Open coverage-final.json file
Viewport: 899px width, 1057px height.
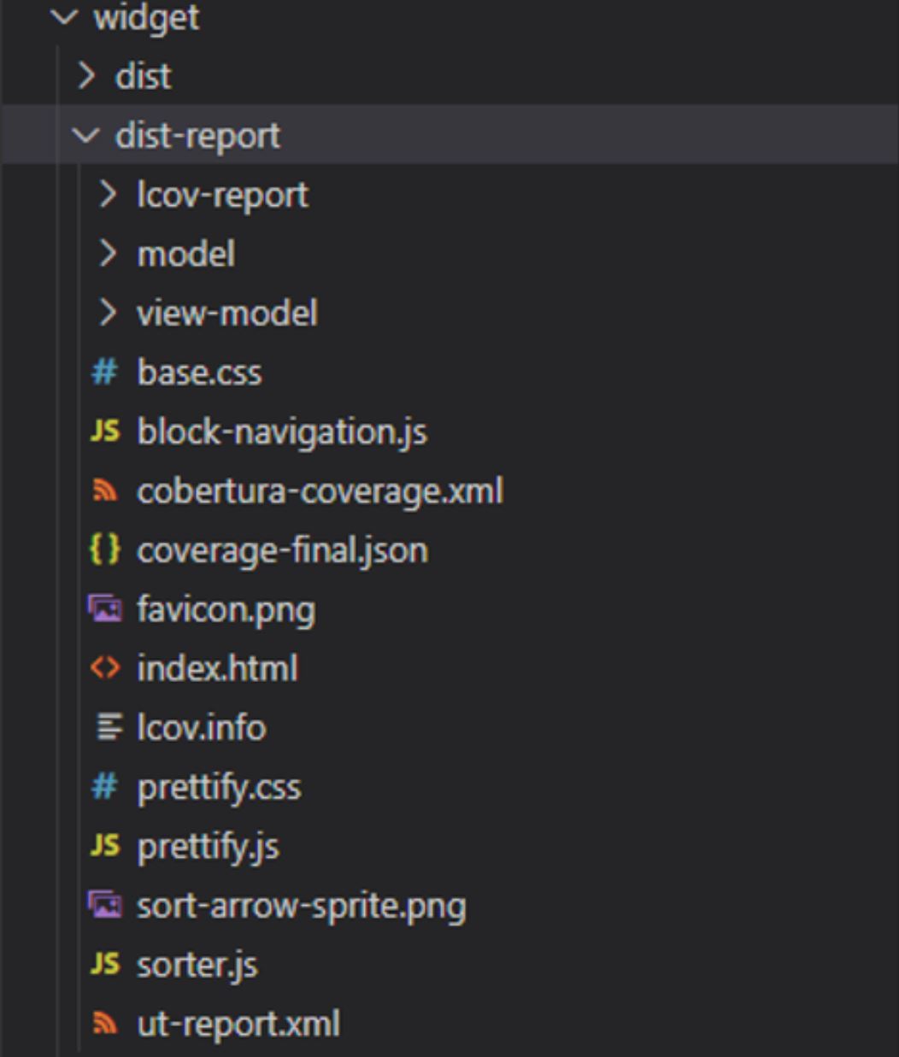coord(283,550)
